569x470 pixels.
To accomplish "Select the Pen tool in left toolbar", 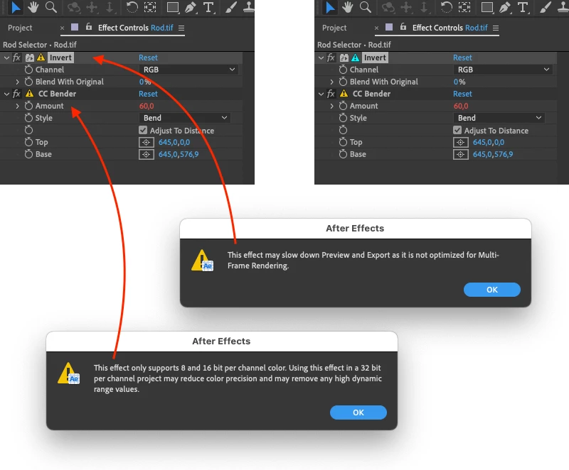I will [191, 7].
